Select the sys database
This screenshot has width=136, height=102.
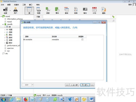[8, 51]
